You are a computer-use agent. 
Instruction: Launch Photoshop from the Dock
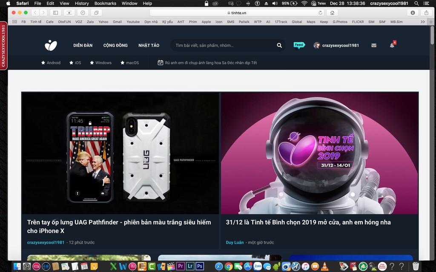[199, 266]
